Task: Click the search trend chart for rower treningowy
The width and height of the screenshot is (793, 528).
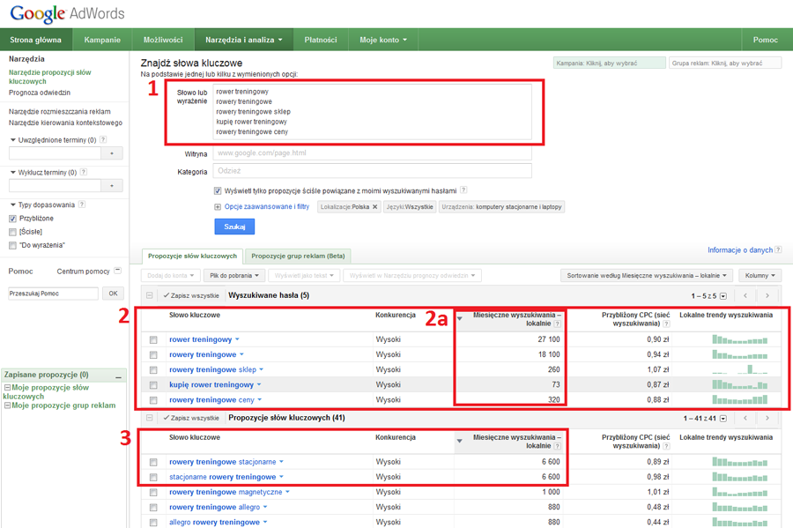Action: coord(739,339)
